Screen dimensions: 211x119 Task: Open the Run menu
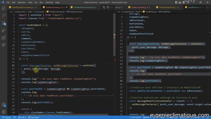coord(41,2)
